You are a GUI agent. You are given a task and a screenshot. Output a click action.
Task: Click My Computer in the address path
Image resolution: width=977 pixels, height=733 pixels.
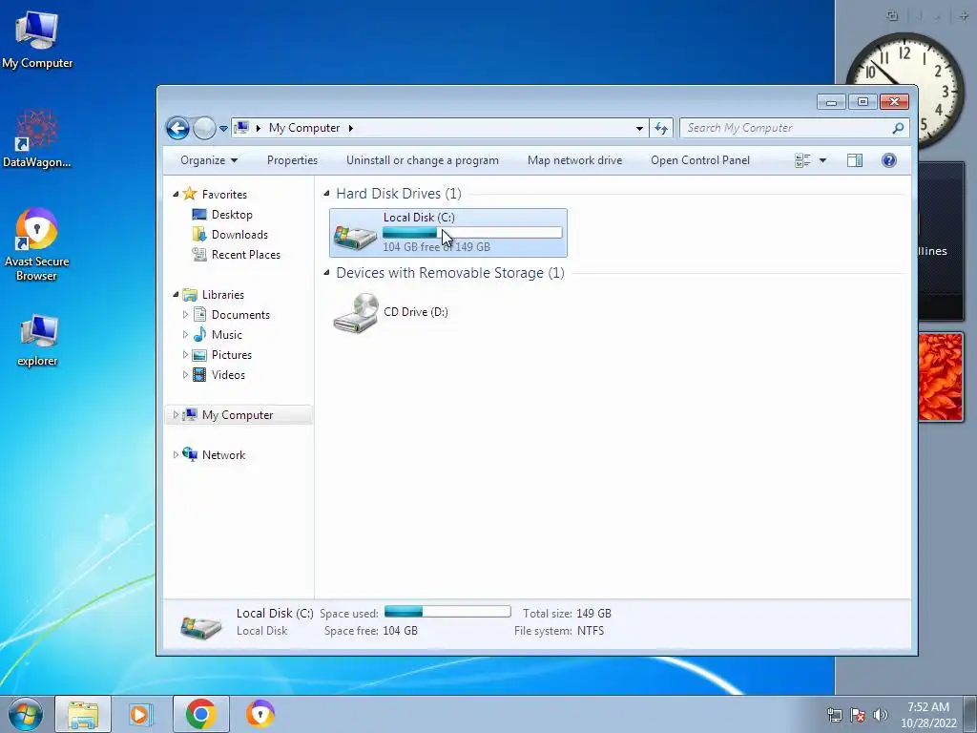point(304,128)
